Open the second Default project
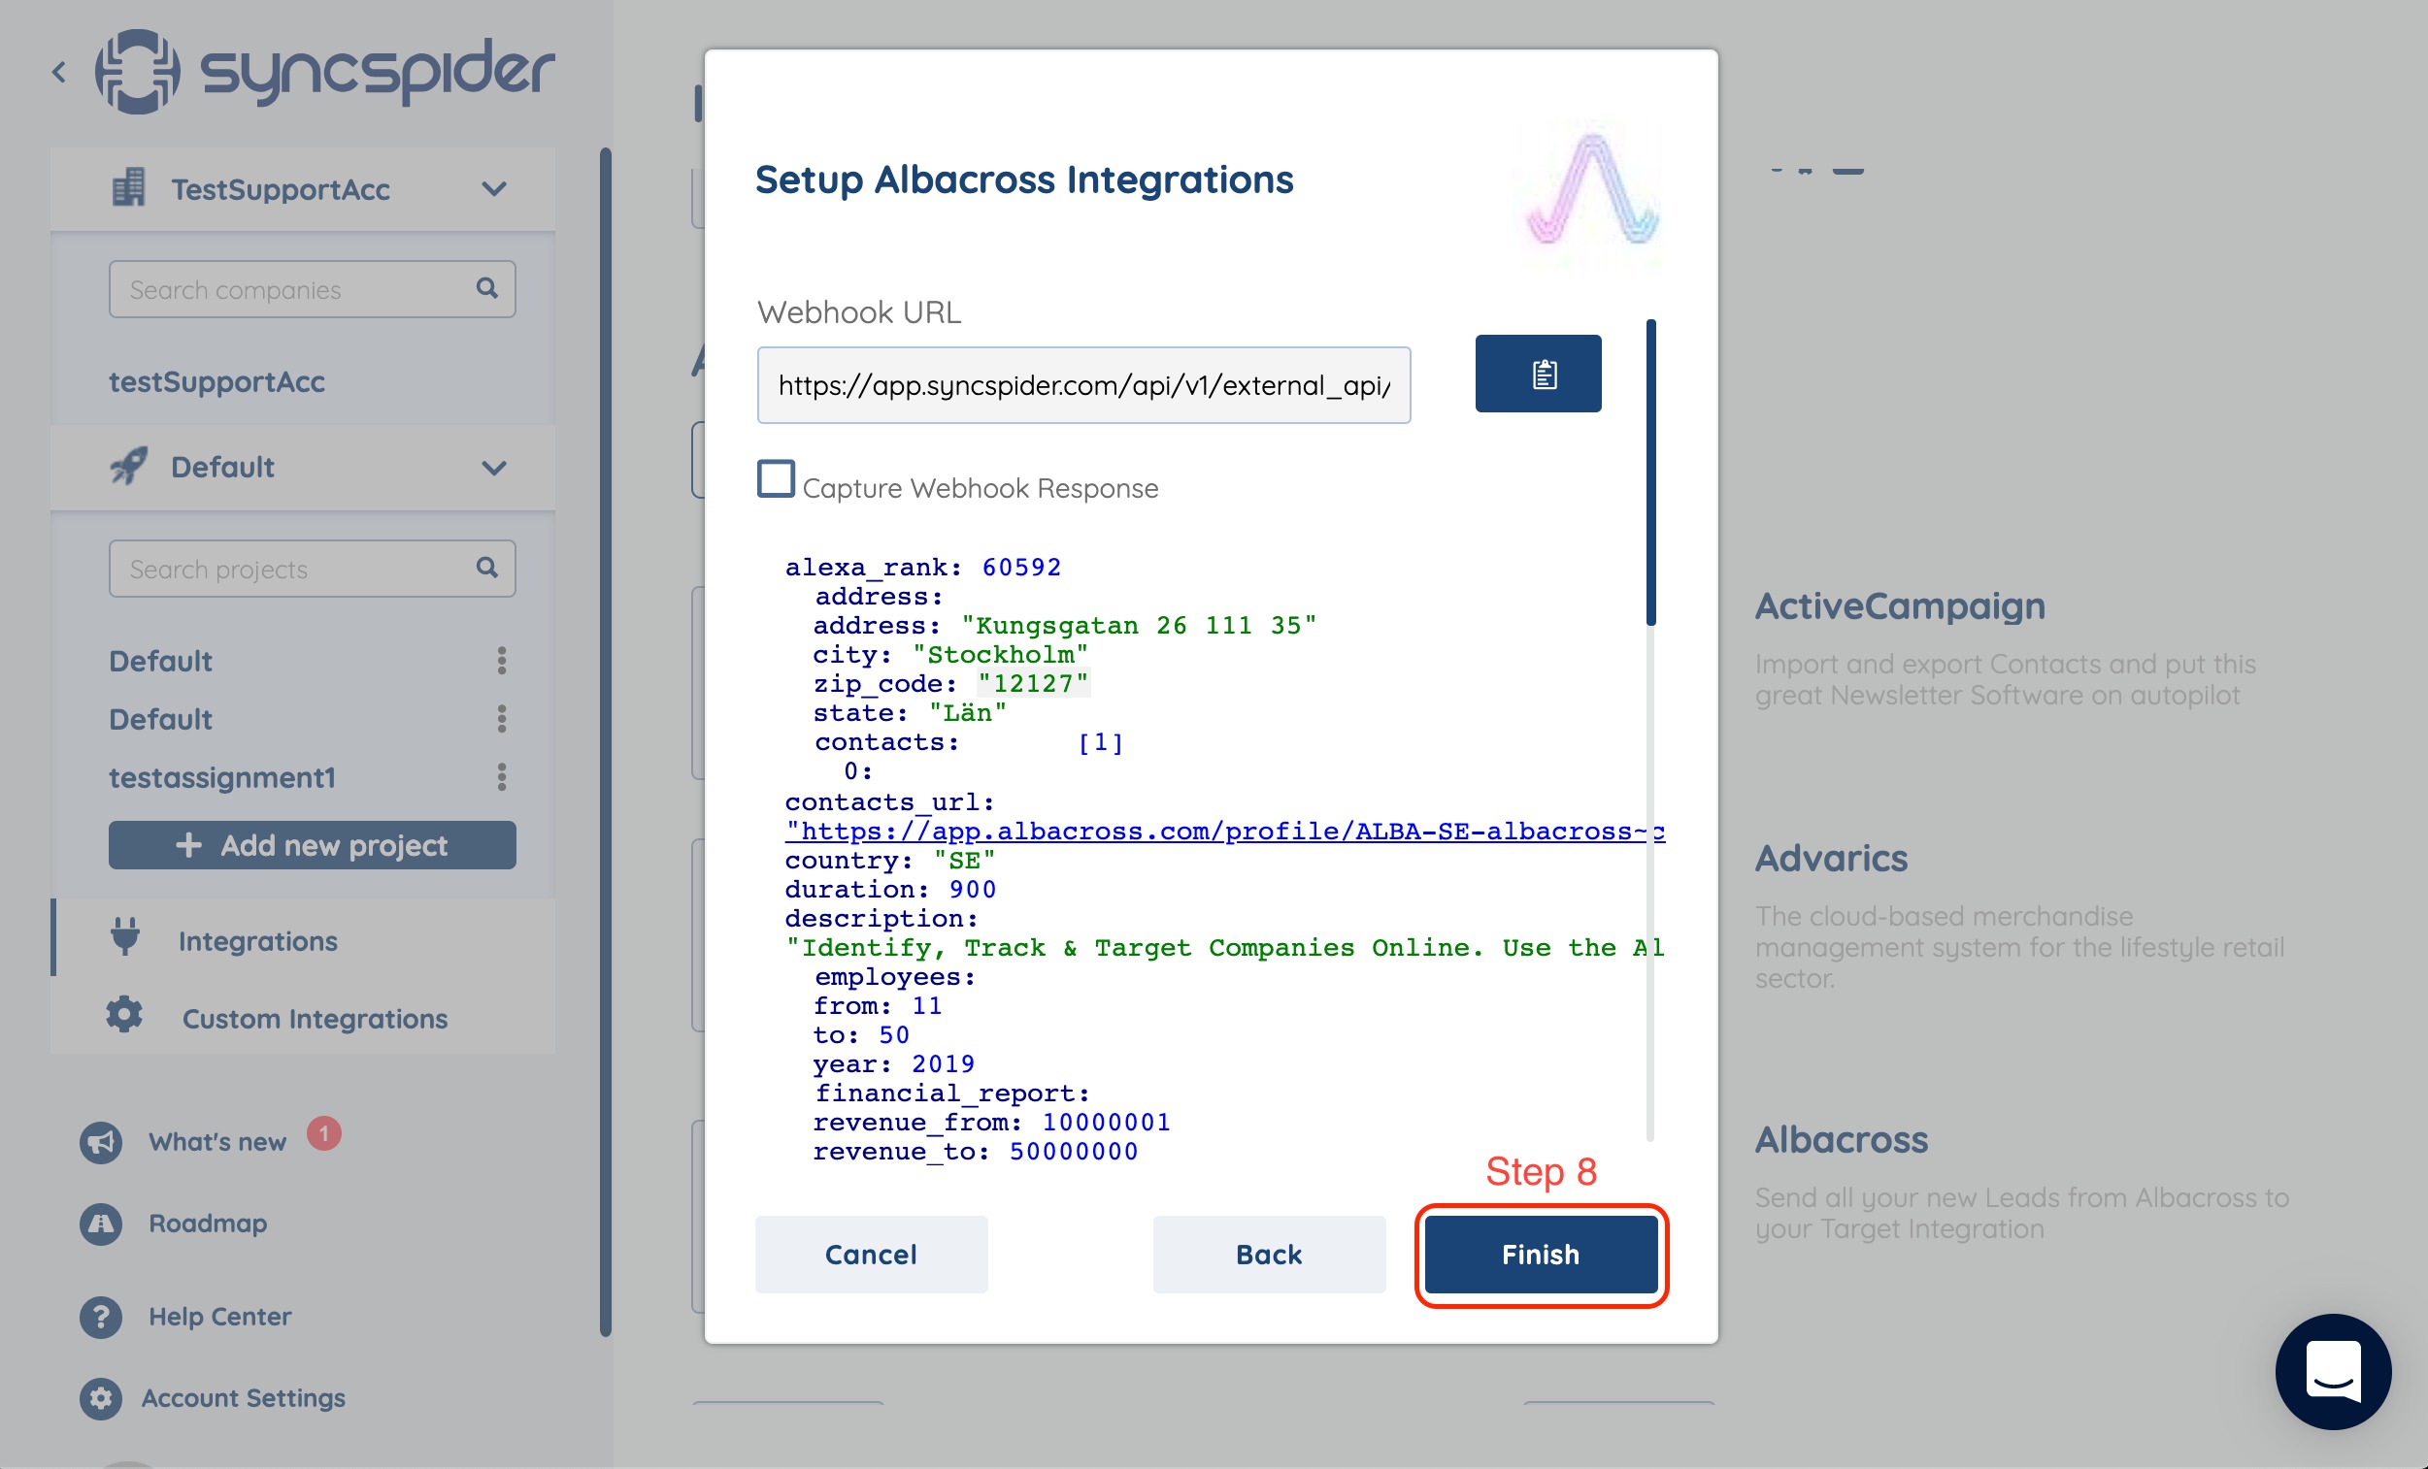This screenshot has height=1469, width=2428. point(160,719)
